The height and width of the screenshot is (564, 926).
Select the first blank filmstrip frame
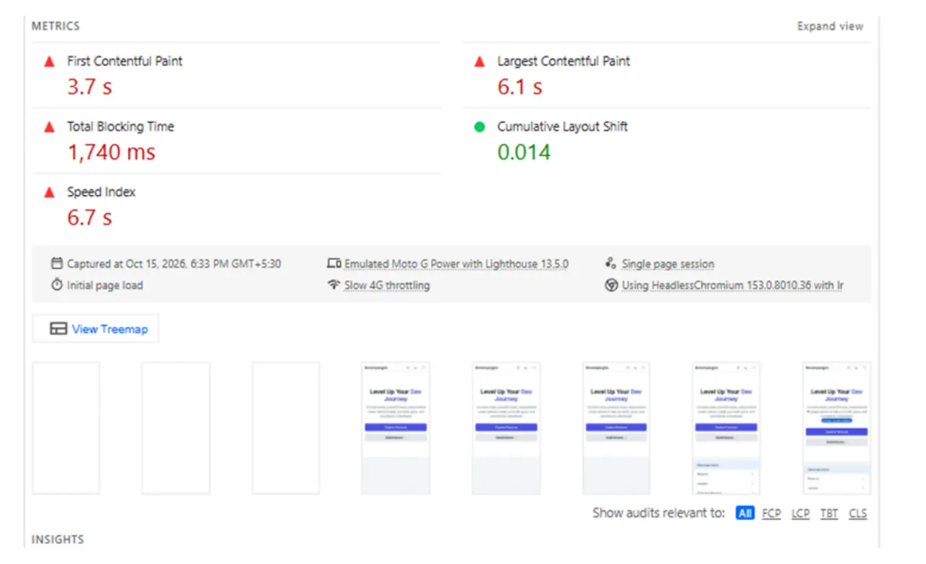pos(66,428)
